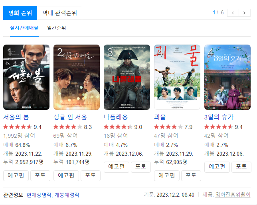Viewport: 257px width, 205px height.
Task: Open the 3일의 휴가 title link
Action: [219, 117]
